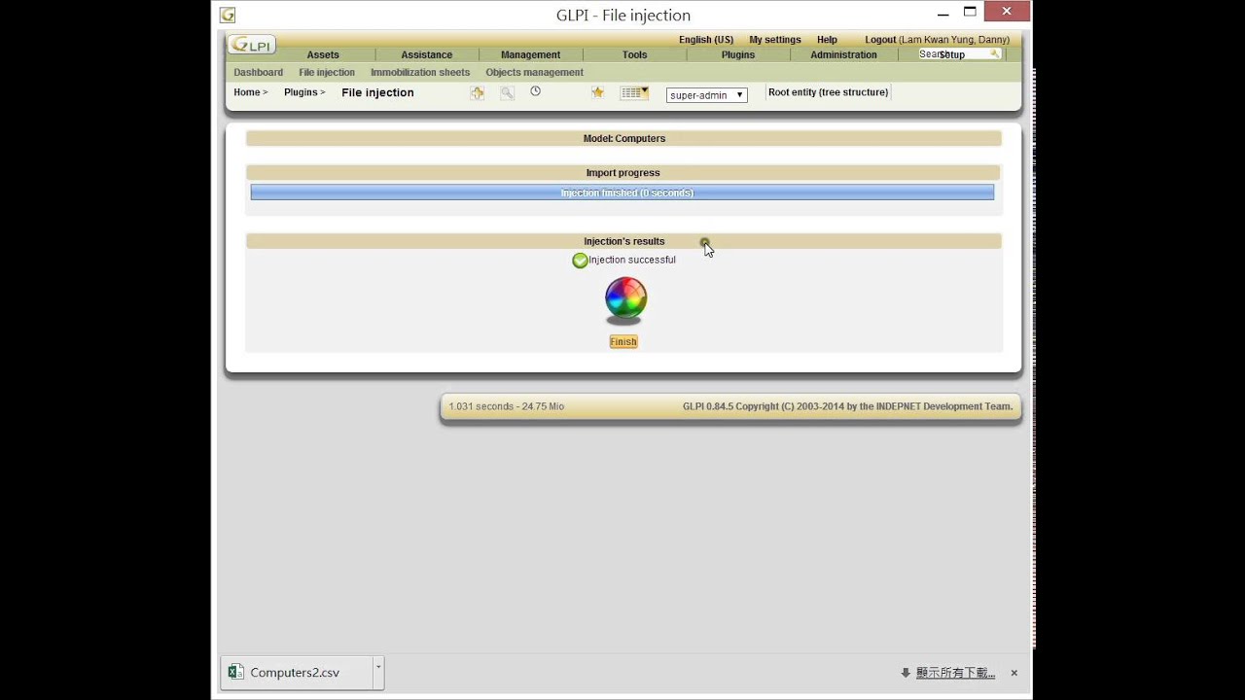
Task: Open the Immobilization sheets submenu item
Action: [420, 72]
